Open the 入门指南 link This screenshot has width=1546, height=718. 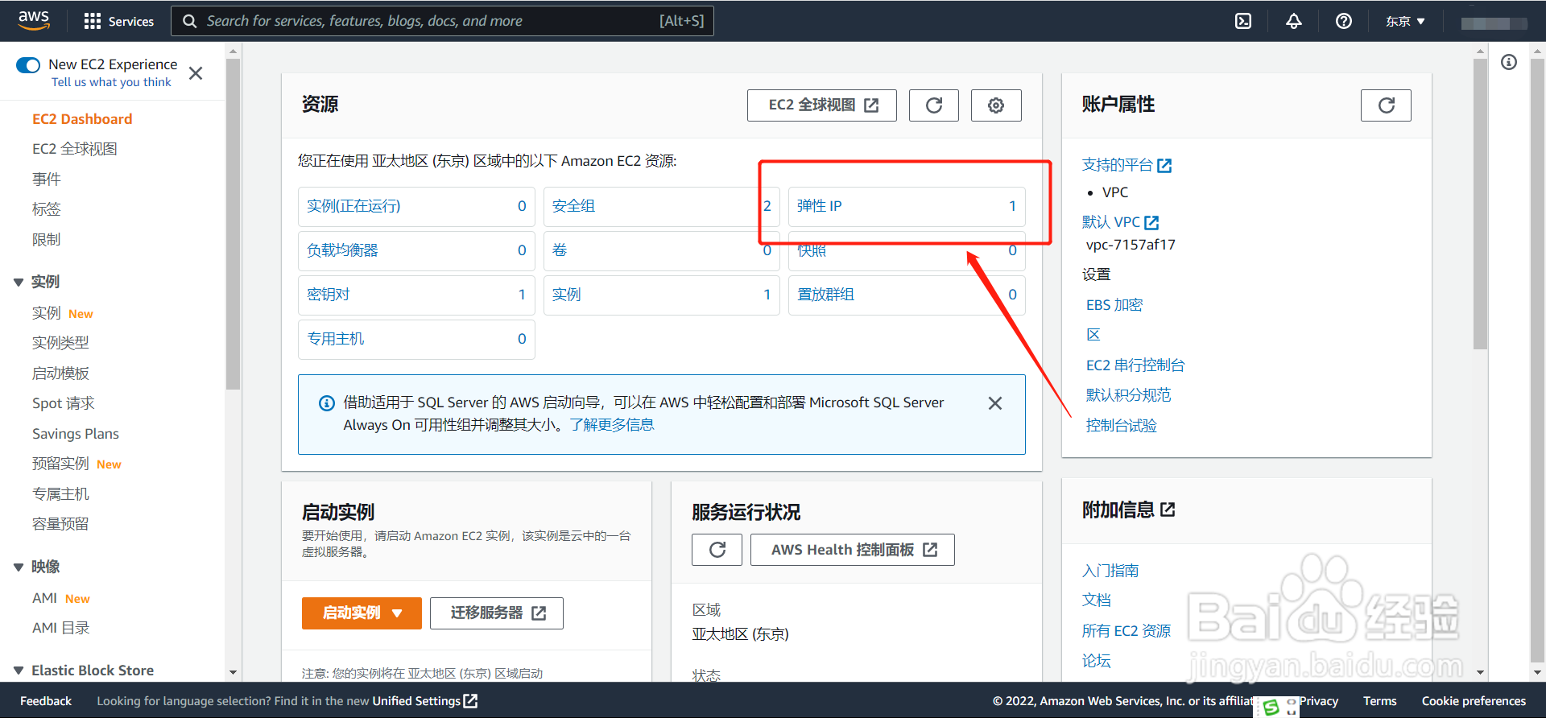click(1110, 571)
